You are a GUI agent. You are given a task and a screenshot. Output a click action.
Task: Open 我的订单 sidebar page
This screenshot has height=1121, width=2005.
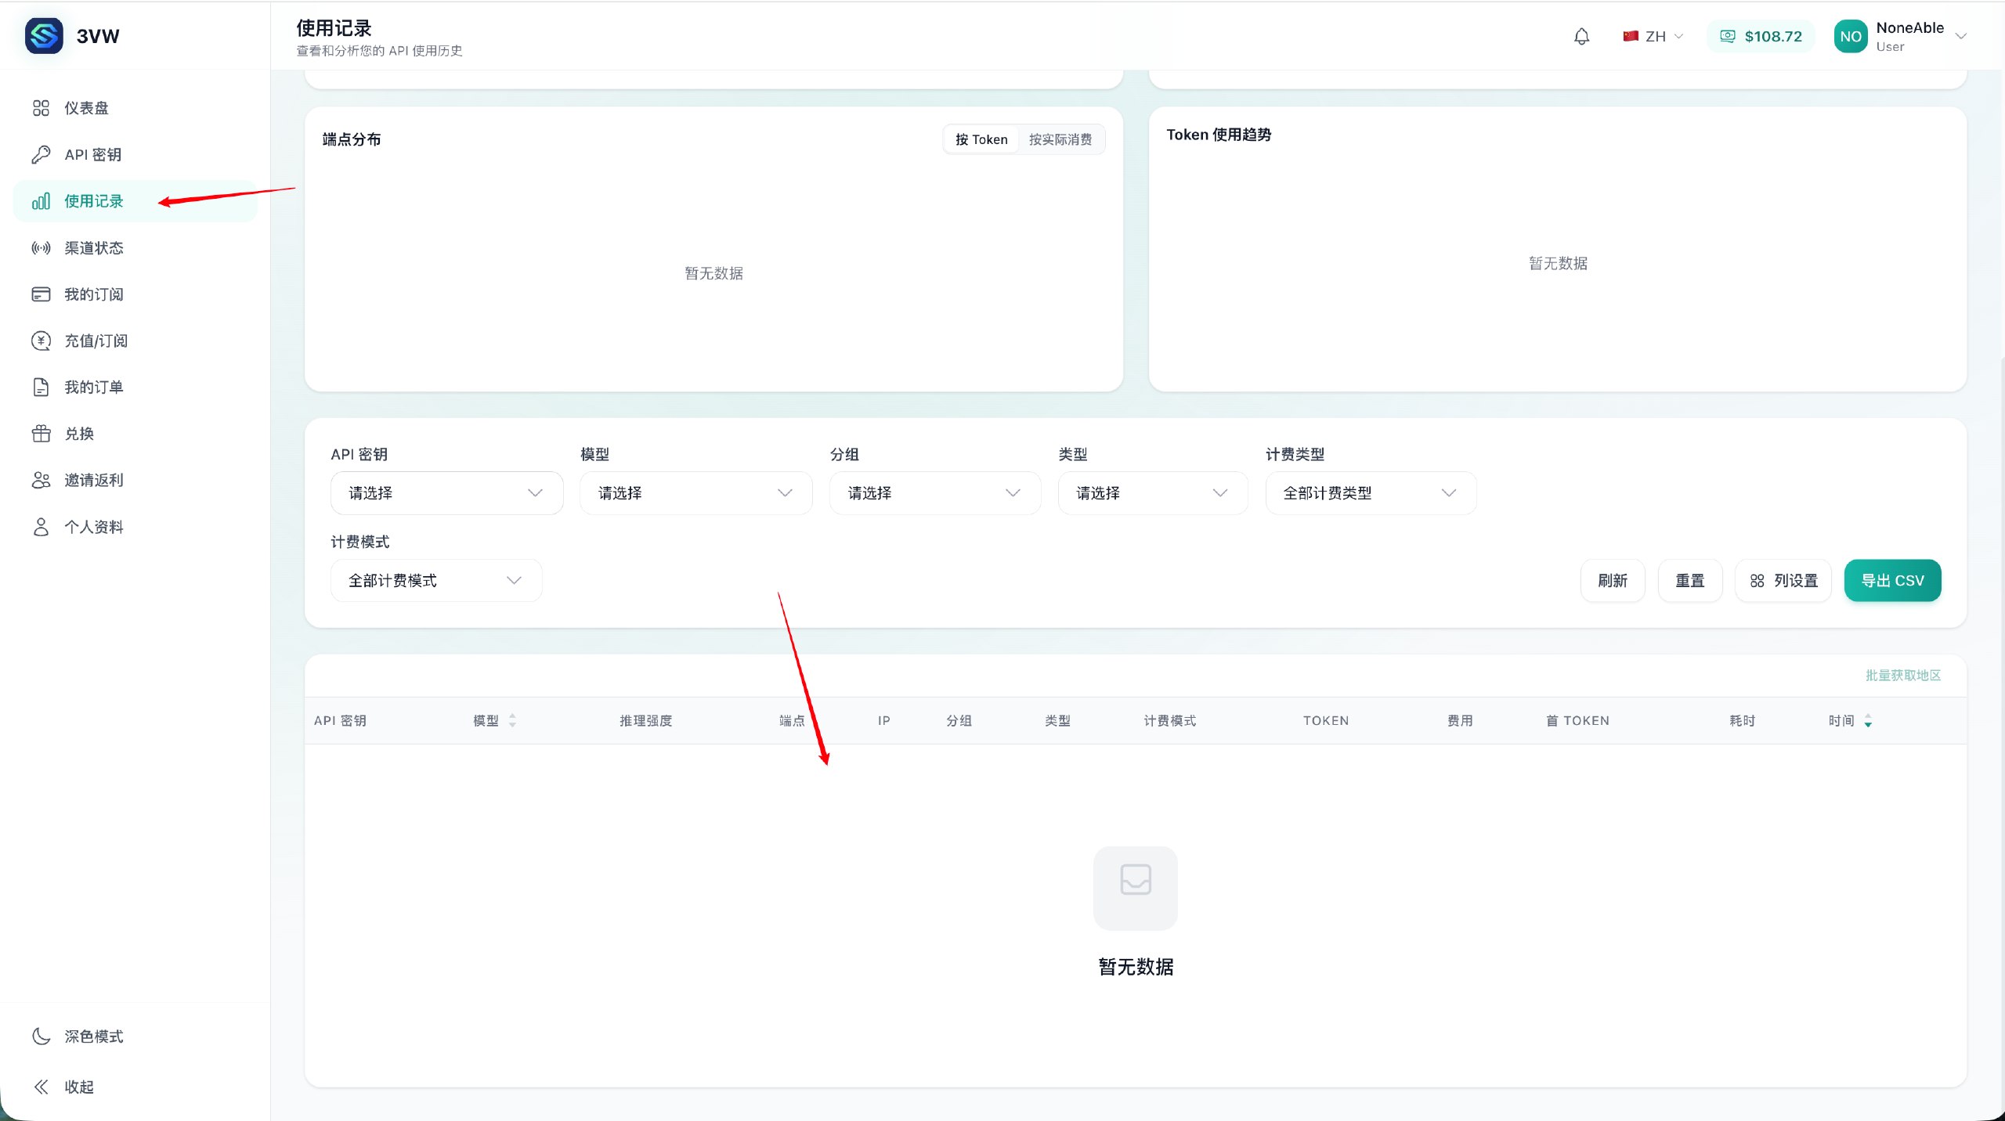(x=135, y=387)
